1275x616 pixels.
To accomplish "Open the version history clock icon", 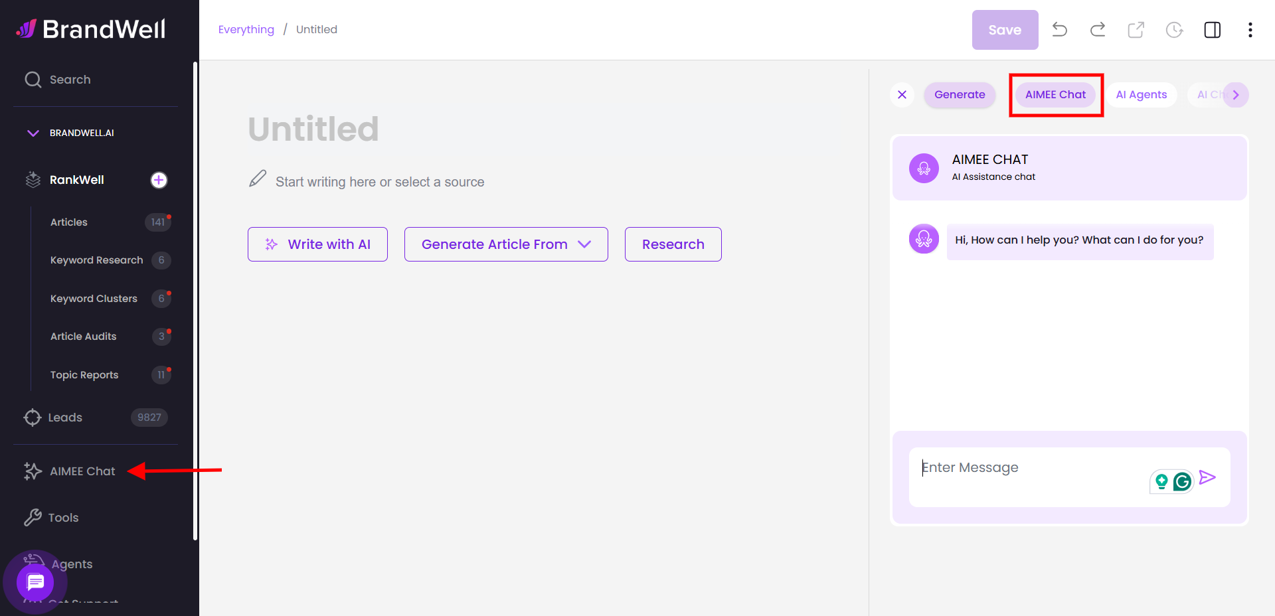I will [1175, 30].
